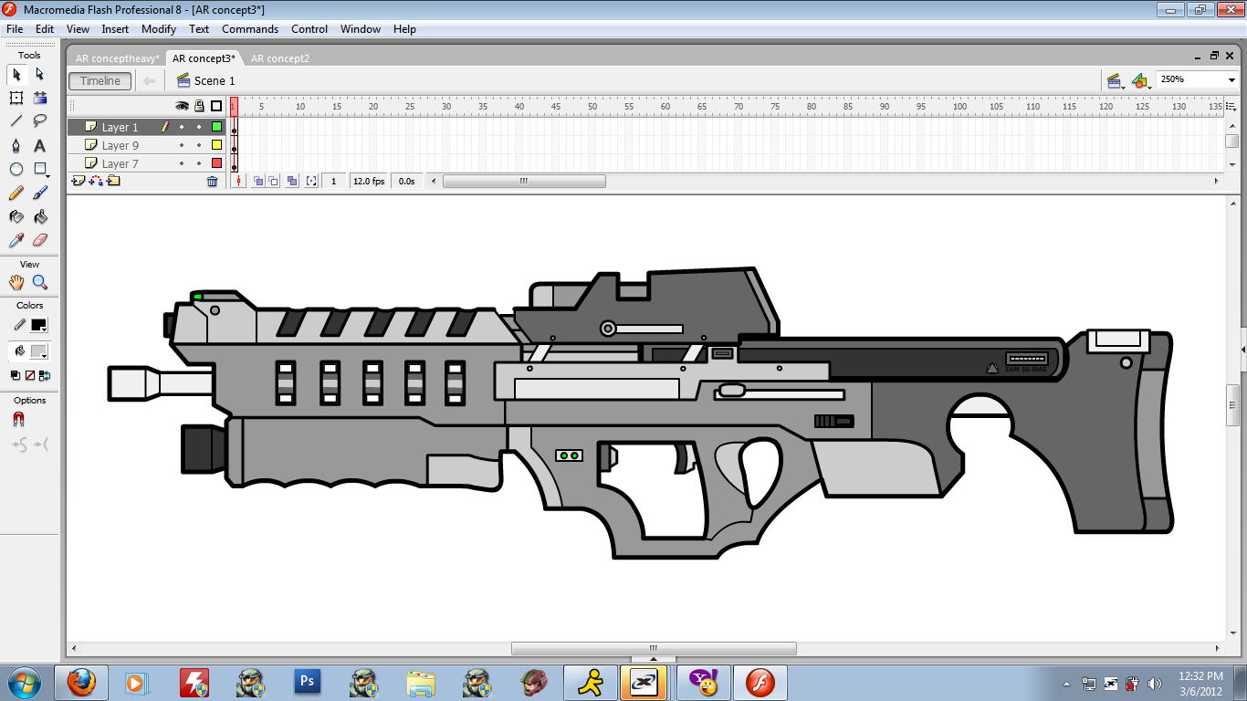The width and height of the screenshot is (1247, 701).
Task: Open the 250% zoom level dropdown
Action: pyautogui.click(x=1231, y=80)
